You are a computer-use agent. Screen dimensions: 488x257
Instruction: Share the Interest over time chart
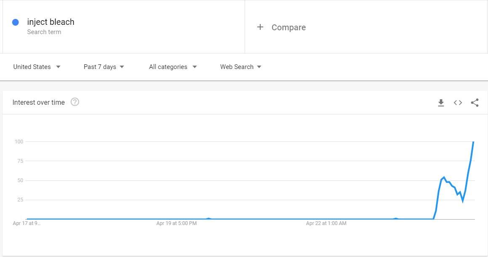pos(475,103)
